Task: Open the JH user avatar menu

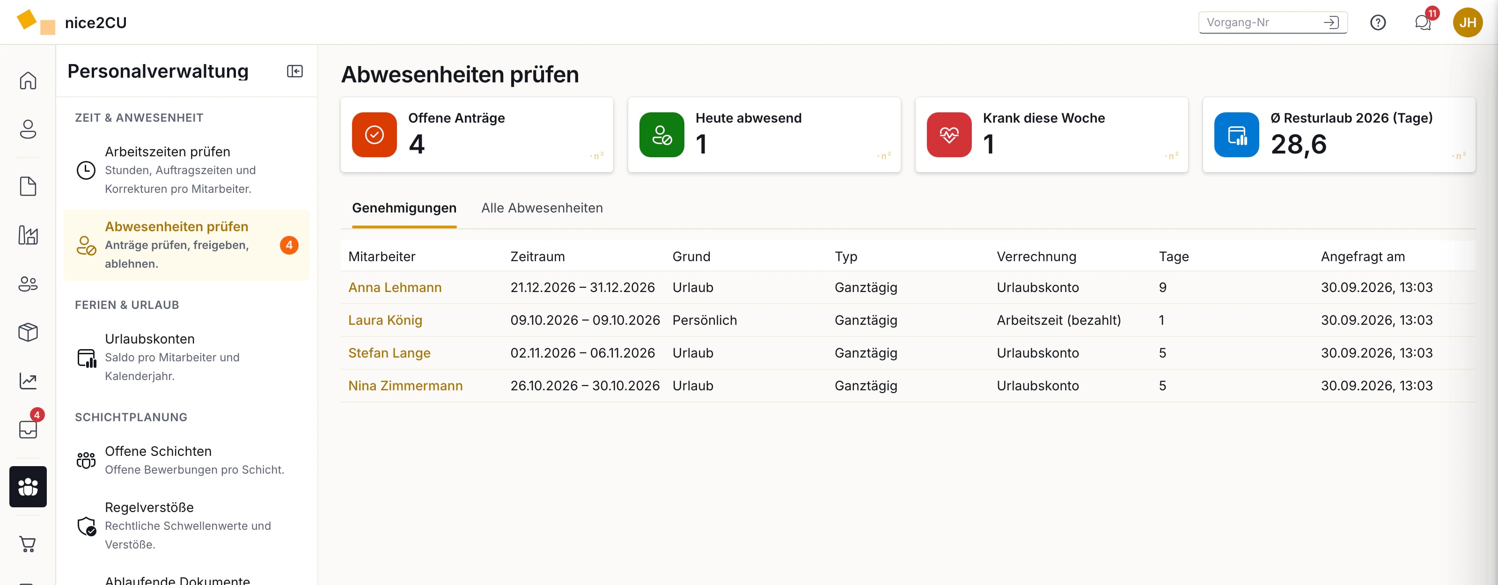Action: click(x=1467, y=22)
